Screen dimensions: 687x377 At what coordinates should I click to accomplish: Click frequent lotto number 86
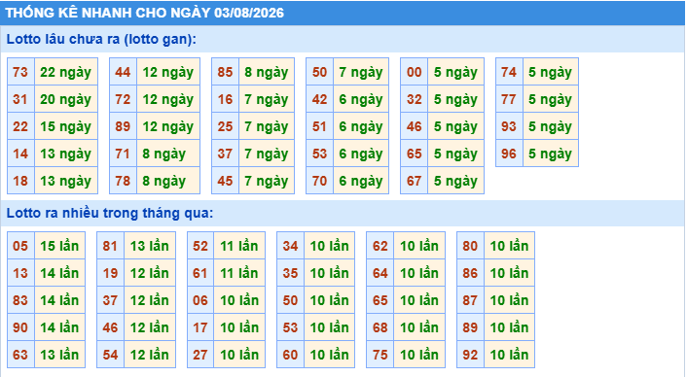pyautogui.click(x=470, y=273)
